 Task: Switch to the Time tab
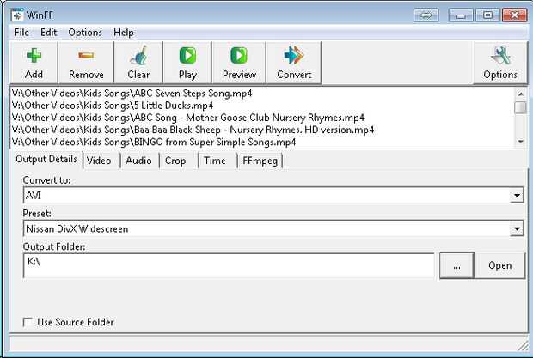215,161
